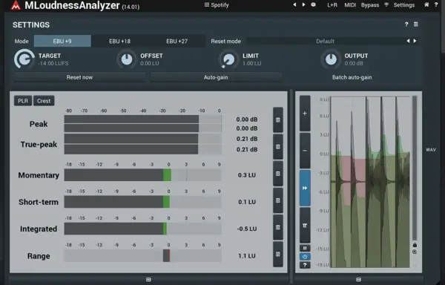Open the Reset mode Default dropdown
445x285 pixels.
[x=326, y=41]
